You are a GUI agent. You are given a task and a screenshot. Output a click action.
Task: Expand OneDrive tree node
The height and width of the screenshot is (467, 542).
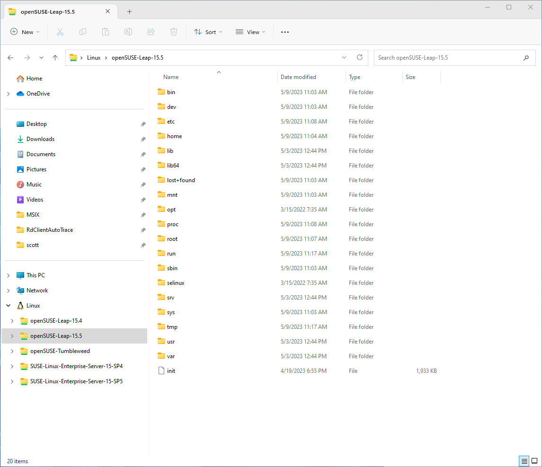(9, 94)
